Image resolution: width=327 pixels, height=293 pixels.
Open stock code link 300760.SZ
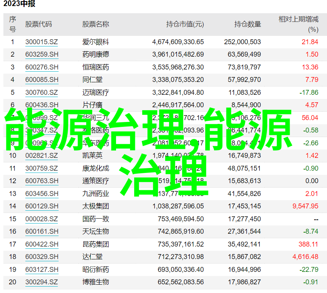tap(42, 93)
